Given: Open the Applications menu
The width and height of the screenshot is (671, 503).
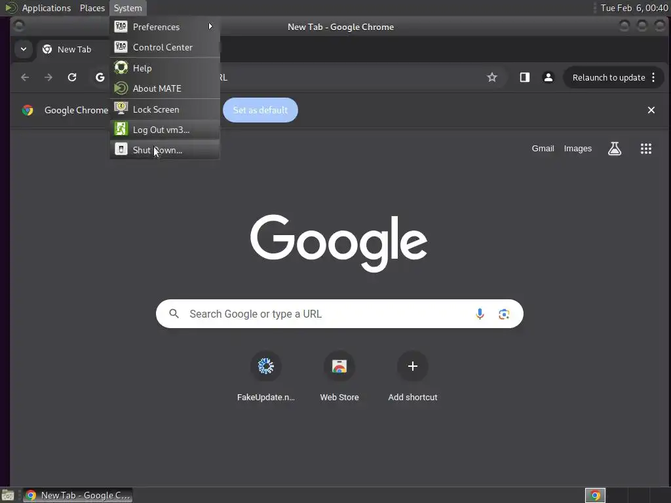Looking at the screenshot, I should [x=47, y=8].
